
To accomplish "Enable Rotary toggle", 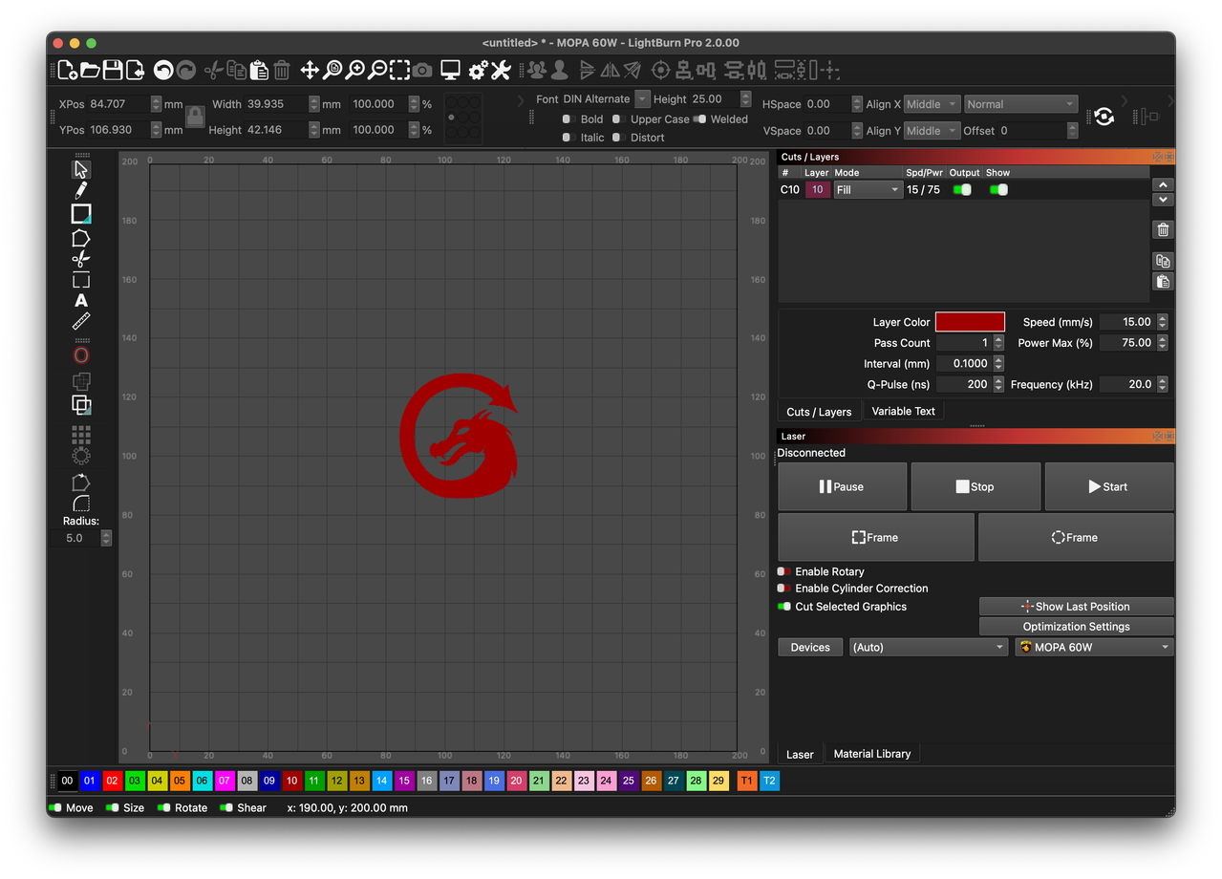I will 784,571.
